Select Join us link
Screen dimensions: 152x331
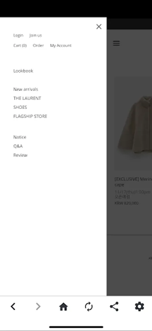coord(36,35)
